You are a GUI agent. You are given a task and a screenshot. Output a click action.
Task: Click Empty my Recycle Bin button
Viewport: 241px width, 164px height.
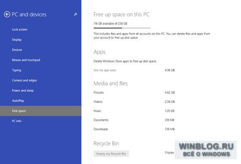tap(111, 154)
